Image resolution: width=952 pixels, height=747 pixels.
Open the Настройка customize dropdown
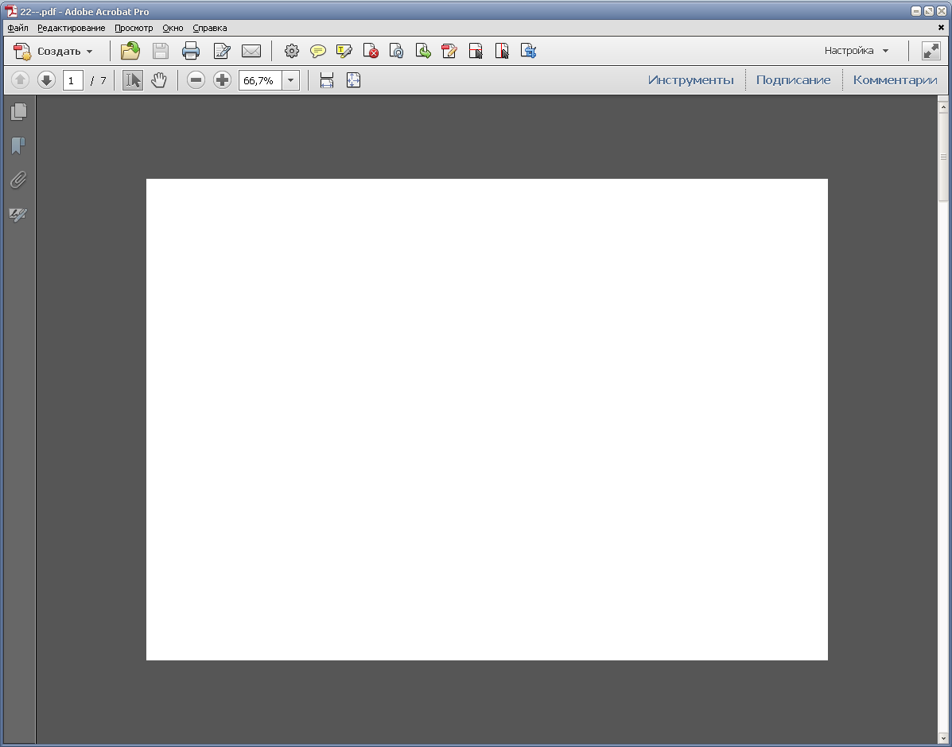(x=857, y=51)
